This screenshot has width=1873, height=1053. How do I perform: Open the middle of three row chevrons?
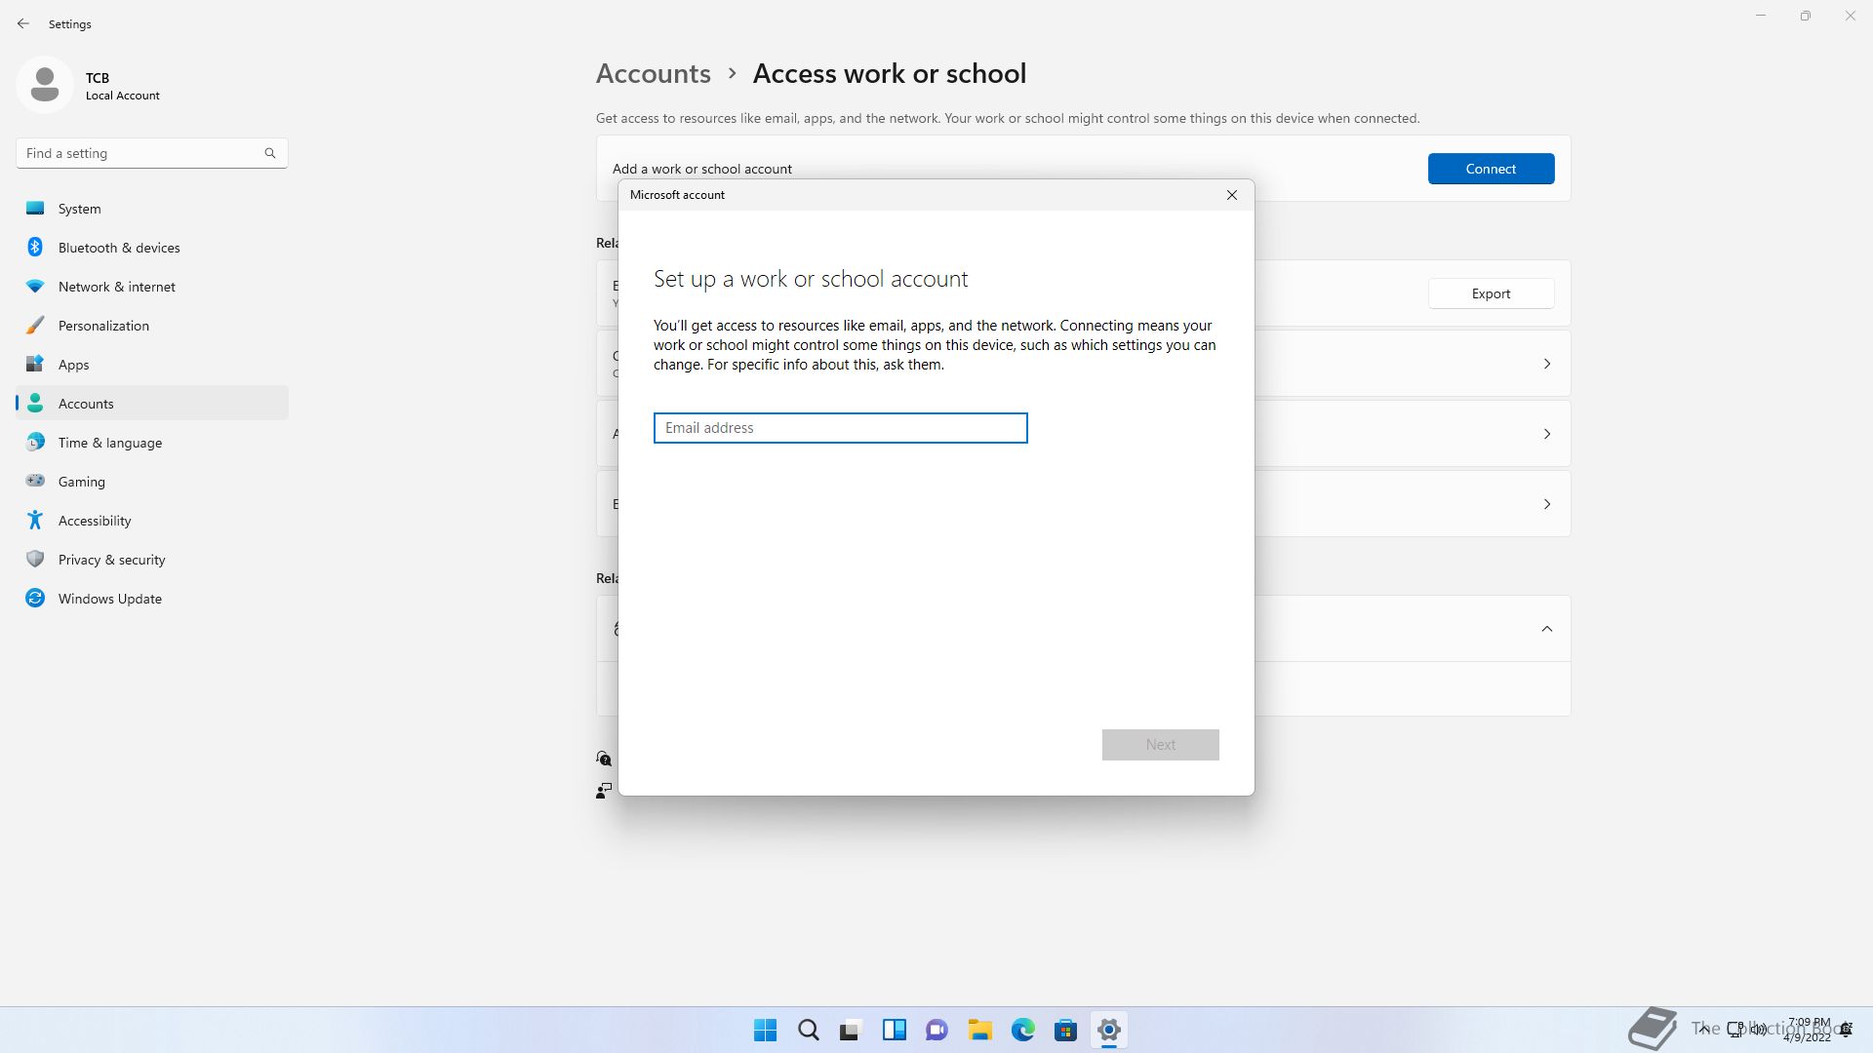tap(1547, 434)
